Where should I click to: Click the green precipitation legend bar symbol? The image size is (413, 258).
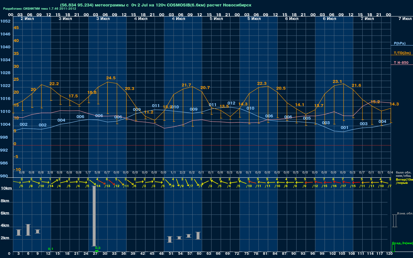pyautogui.click(x=393, y=248)
